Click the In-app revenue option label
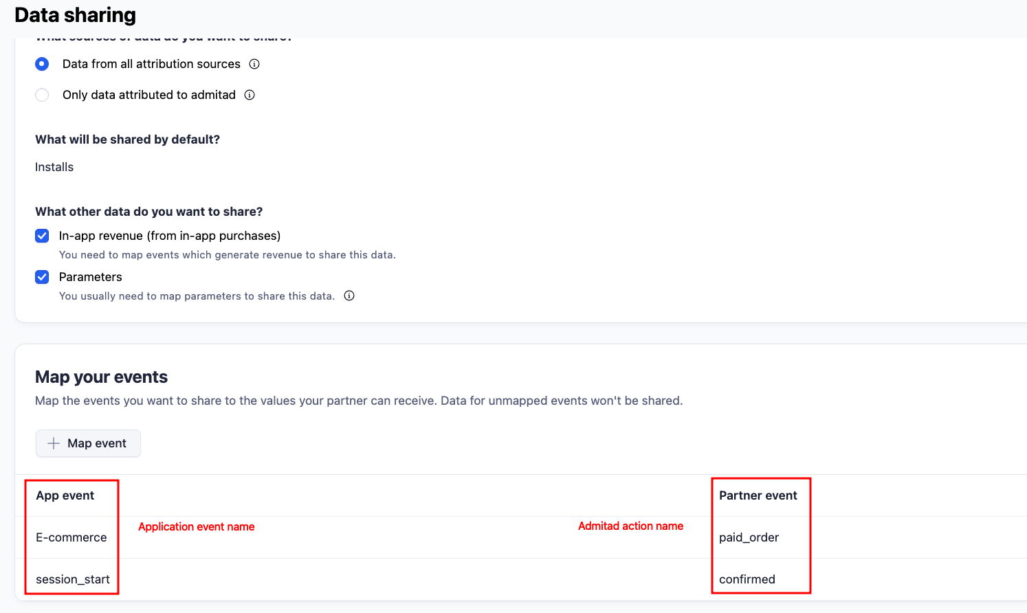 [170, 236]
